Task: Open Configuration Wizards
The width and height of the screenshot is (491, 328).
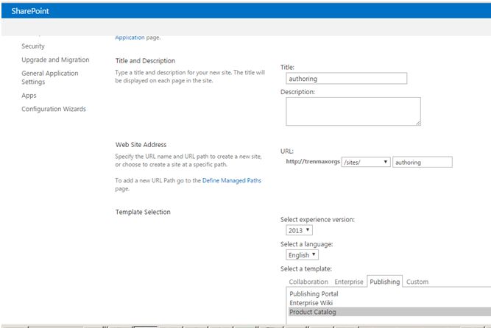Action: [x=54, y=109]
